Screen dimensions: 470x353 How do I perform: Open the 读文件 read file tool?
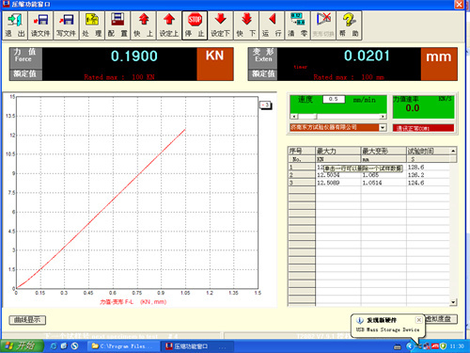[40, 25]
